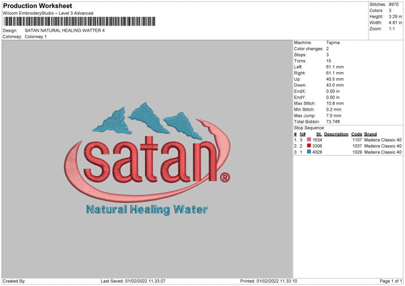Select the design name 'SATAN NATURAL HEALING WATTER 4'
405x286 pixels.
click(x=65, y=30)
